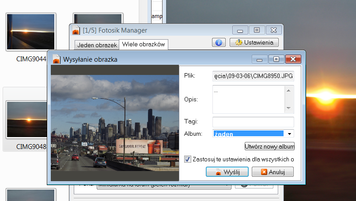Open Ustawienia settings in Fotosik Manager
The image size is (356, 201).
pyautogui.click(x=254, y=42)
